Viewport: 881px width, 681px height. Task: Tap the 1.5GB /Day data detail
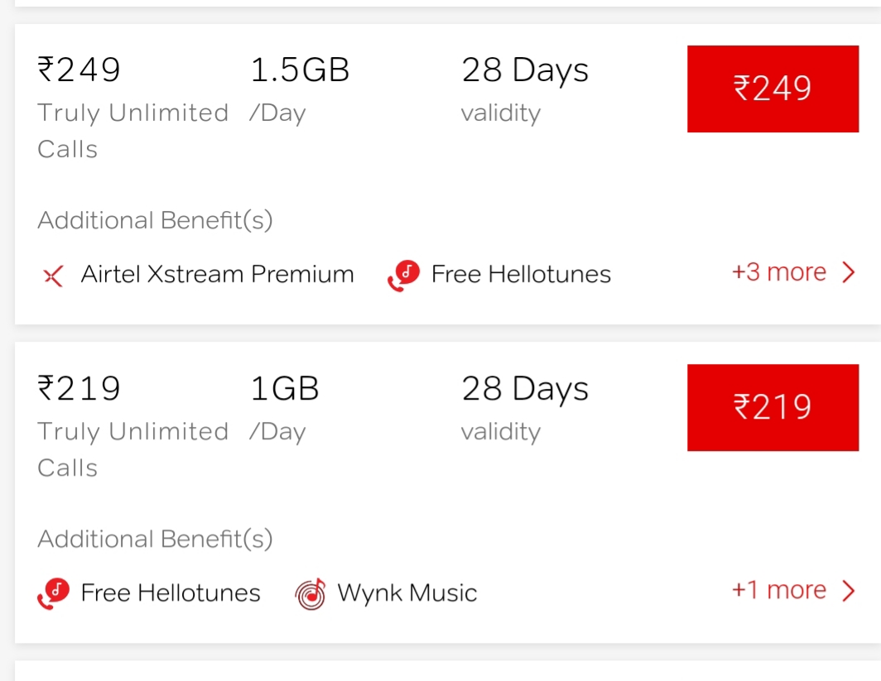[300, 90]
